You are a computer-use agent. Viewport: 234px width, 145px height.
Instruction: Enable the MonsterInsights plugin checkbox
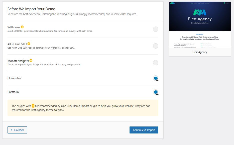tap(156, 63)
